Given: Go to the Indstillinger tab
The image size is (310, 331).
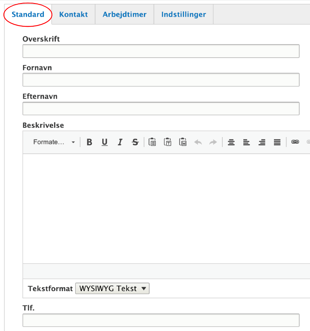Looking at the screenshot, I should pos(183,15).
